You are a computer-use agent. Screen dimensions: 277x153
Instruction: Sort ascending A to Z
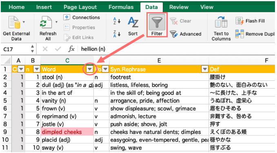click(x=117, y=21)
